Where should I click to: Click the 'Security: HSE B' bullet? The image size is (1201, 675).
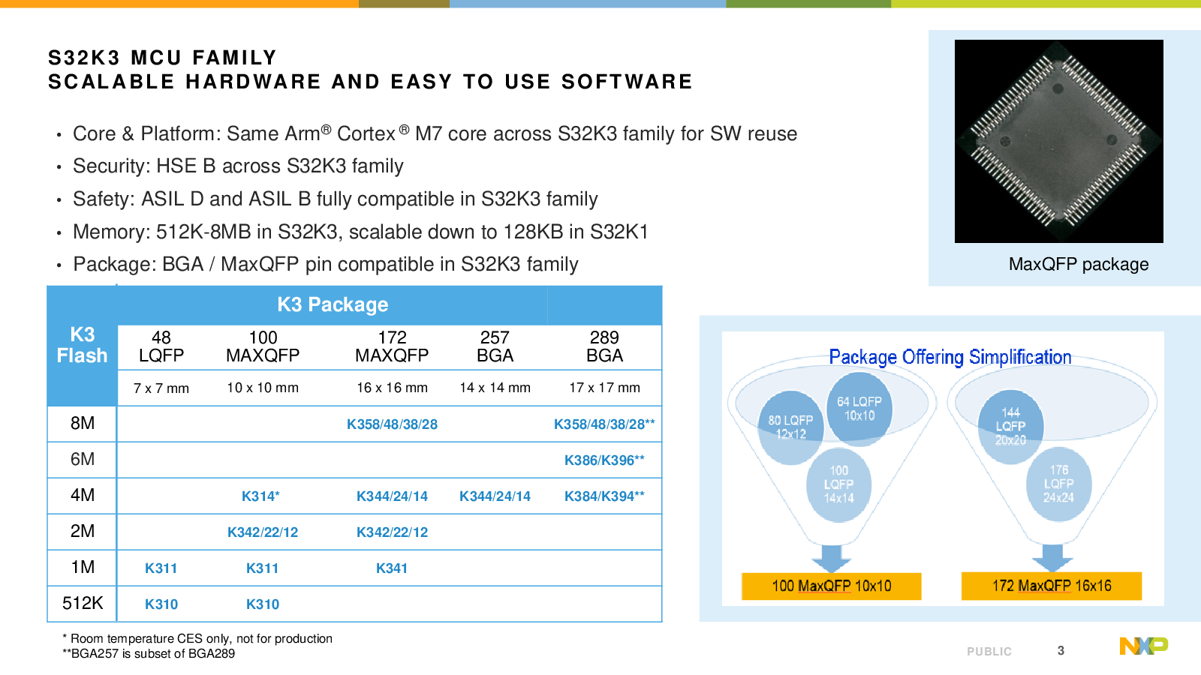(x=238, y=166)
